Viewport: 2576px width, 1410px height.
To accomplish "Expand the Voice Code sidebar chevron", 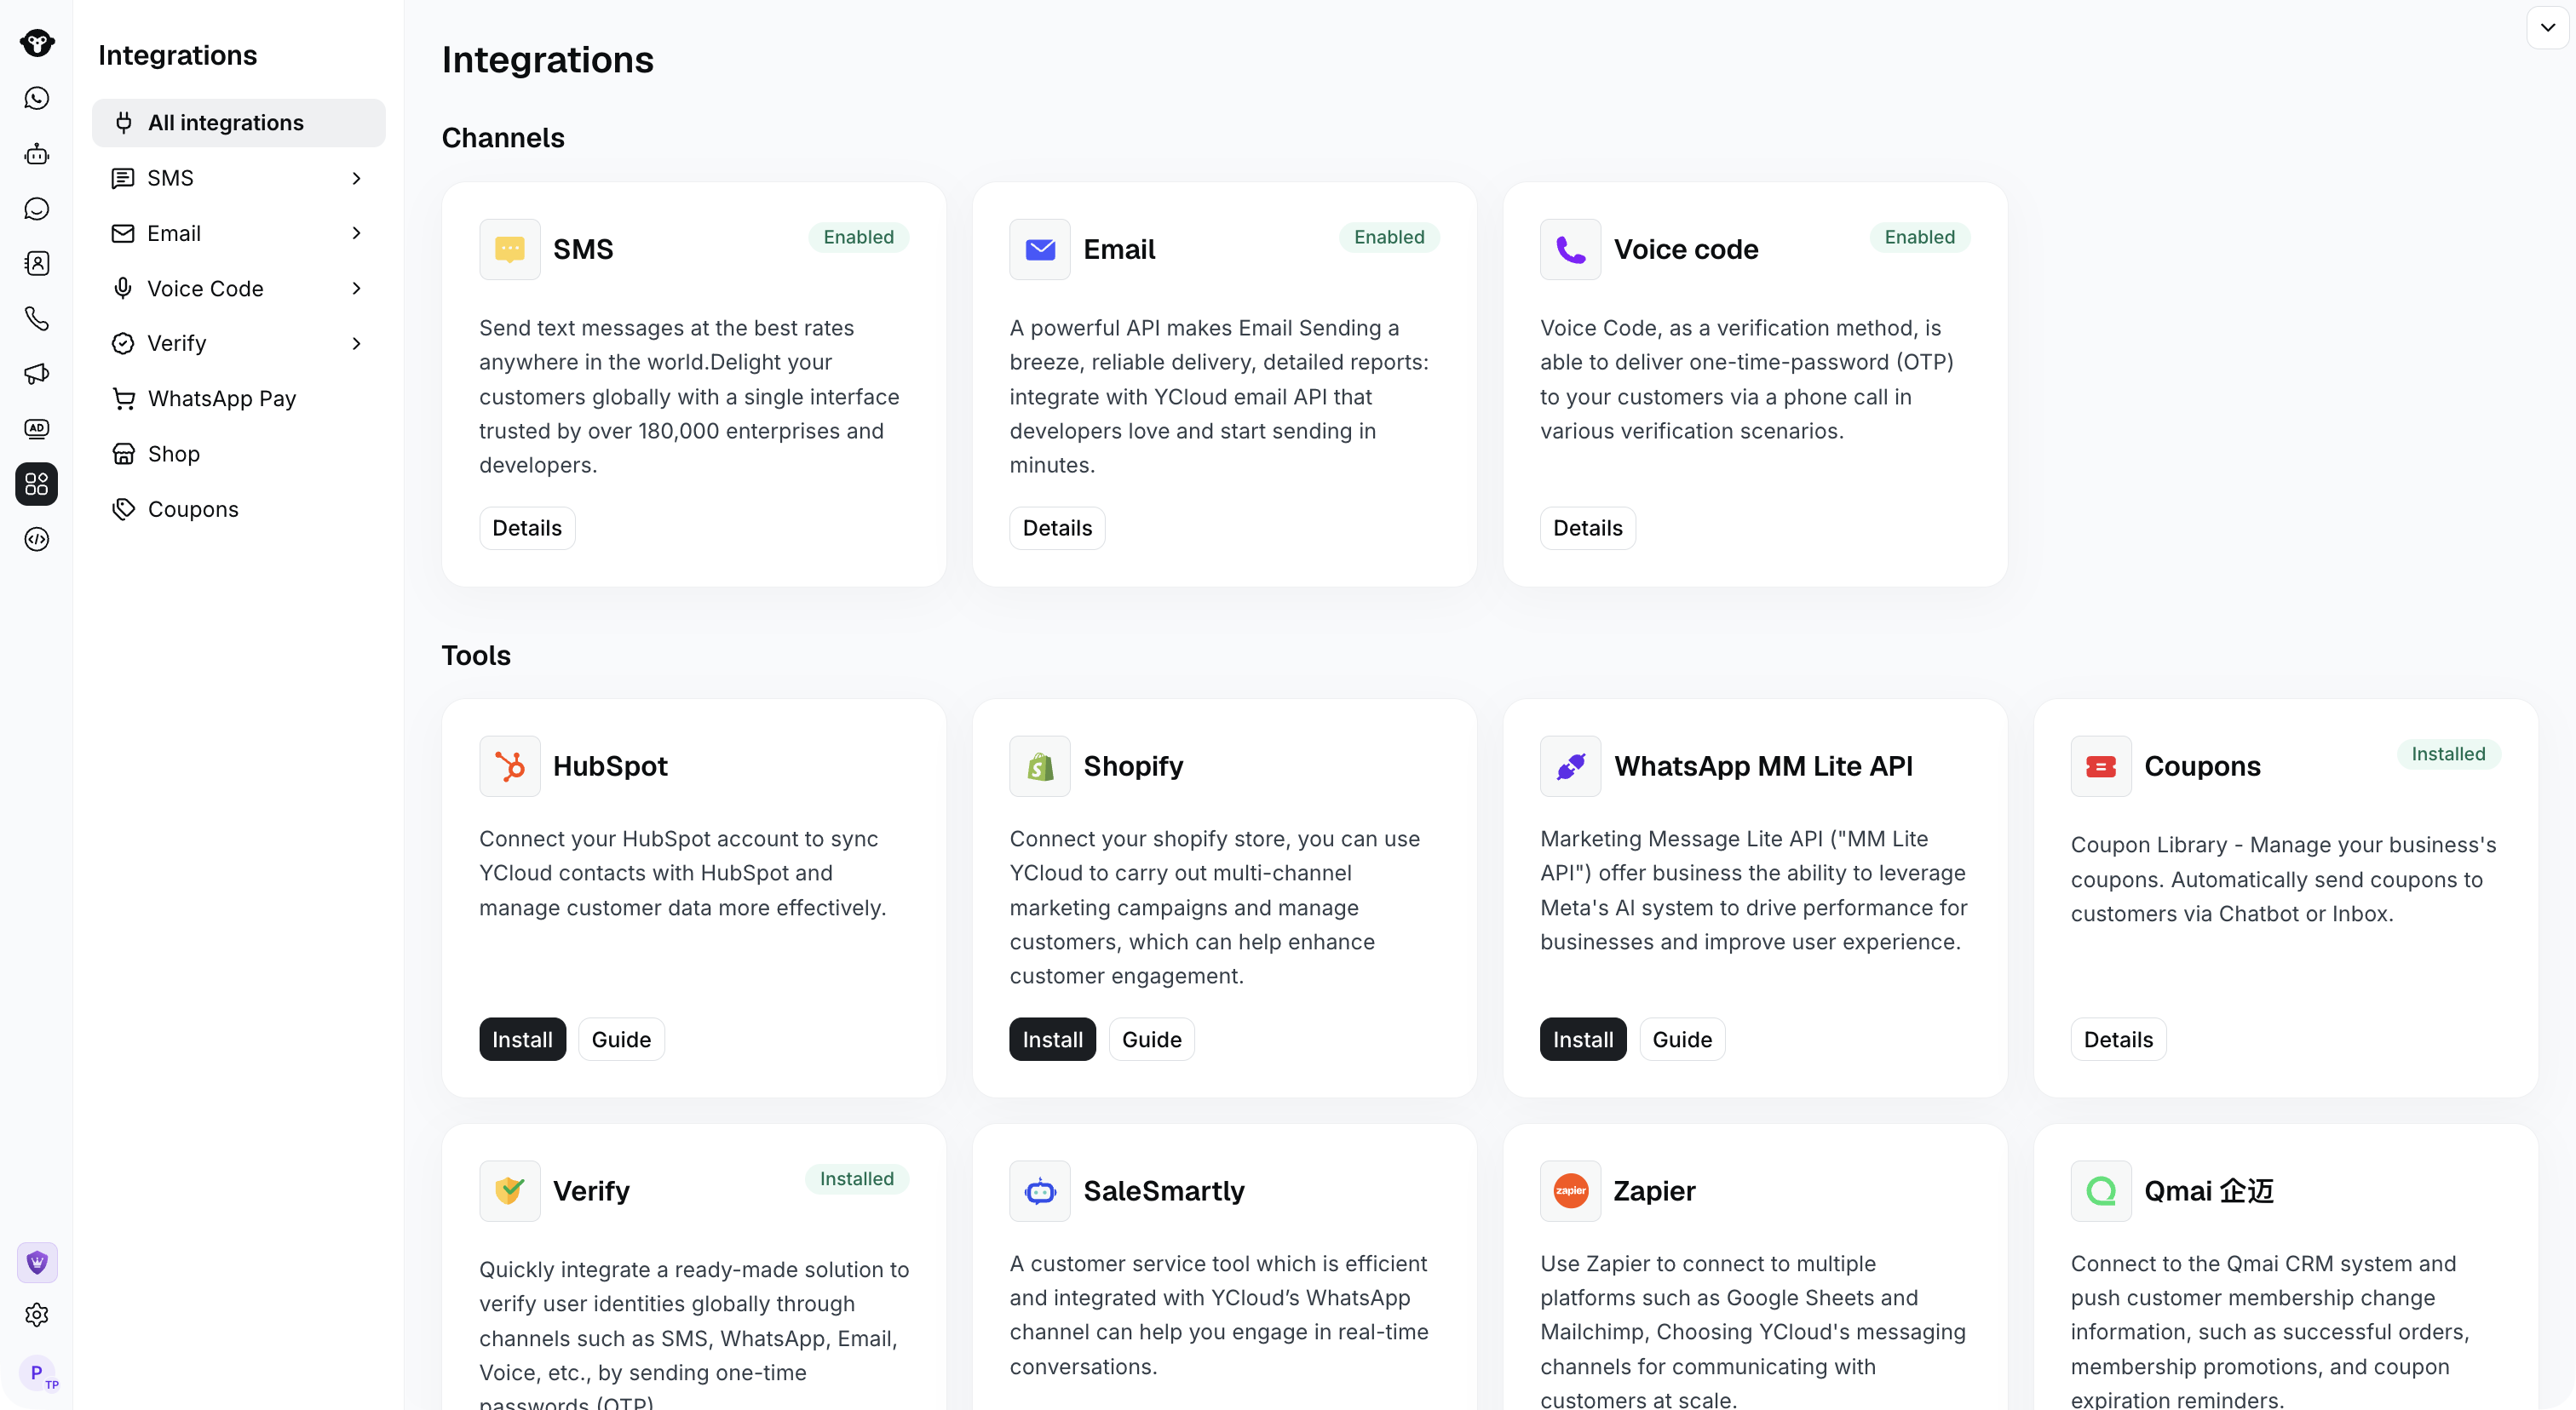I will (357, 289).
